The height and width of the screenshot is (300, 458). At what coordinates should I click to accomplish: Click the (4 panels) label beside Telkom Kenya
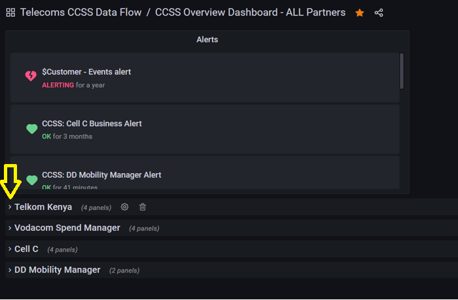(96, 207)
